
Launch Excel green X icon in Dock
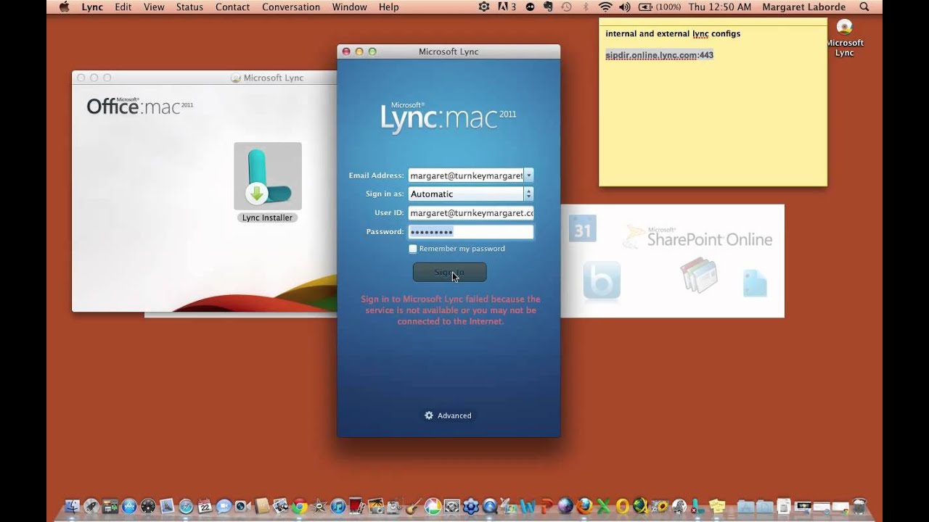603,507
